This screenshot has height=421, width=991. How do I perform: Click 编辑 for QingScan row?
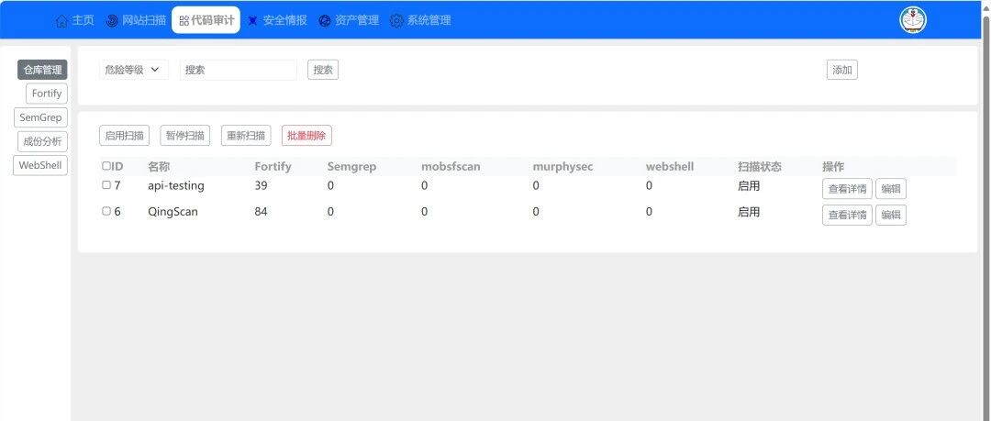click(890, 215)
